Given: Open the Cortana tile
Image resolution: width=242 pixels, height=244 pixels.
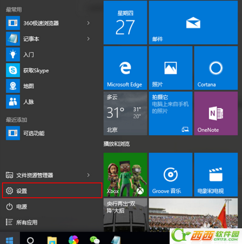Looking at the screenshot, I should tap(216, 68).
